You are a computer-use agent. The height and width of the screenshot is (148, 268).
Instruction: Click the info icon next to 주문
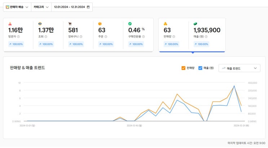[106, 36]
